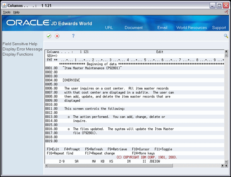231x177 pixels.
Task: Click the Item Master Maintenance (P92801) title line
Action: point(92,68)
